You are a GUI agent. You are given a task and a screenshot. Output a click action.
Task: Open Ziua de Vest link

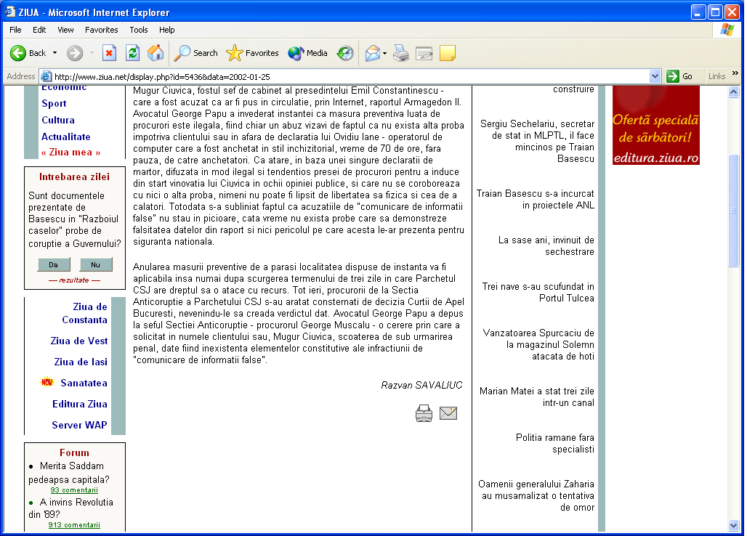(79, 341)
